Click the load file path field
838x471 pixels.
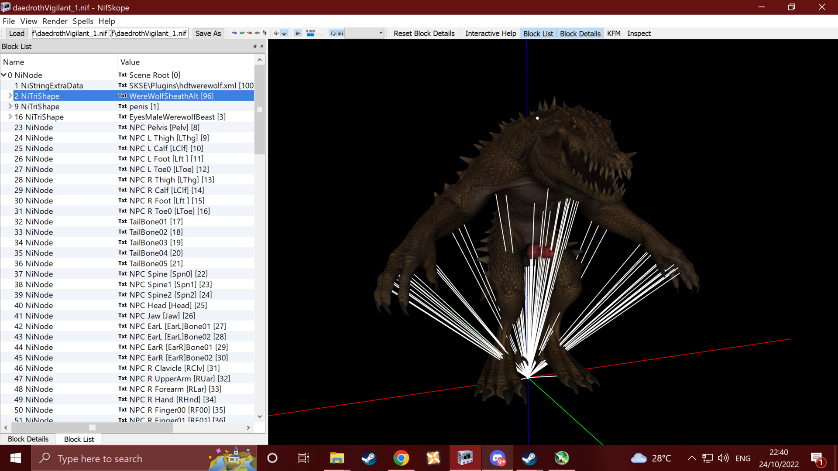pos(70,33)
